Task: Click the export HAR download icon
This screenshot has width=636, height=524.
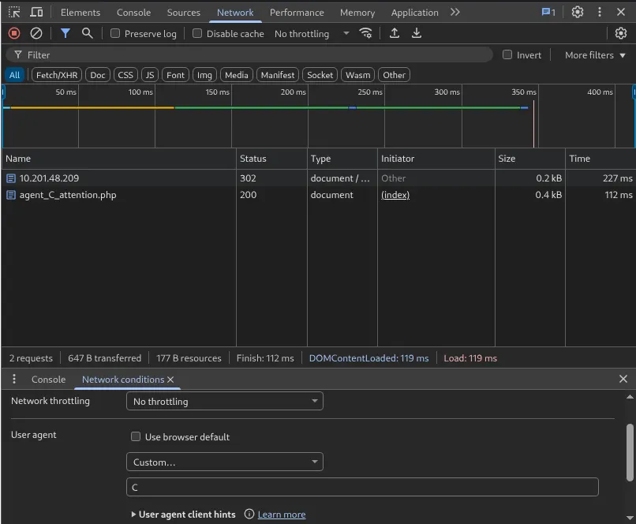Action: click(417, 33)
